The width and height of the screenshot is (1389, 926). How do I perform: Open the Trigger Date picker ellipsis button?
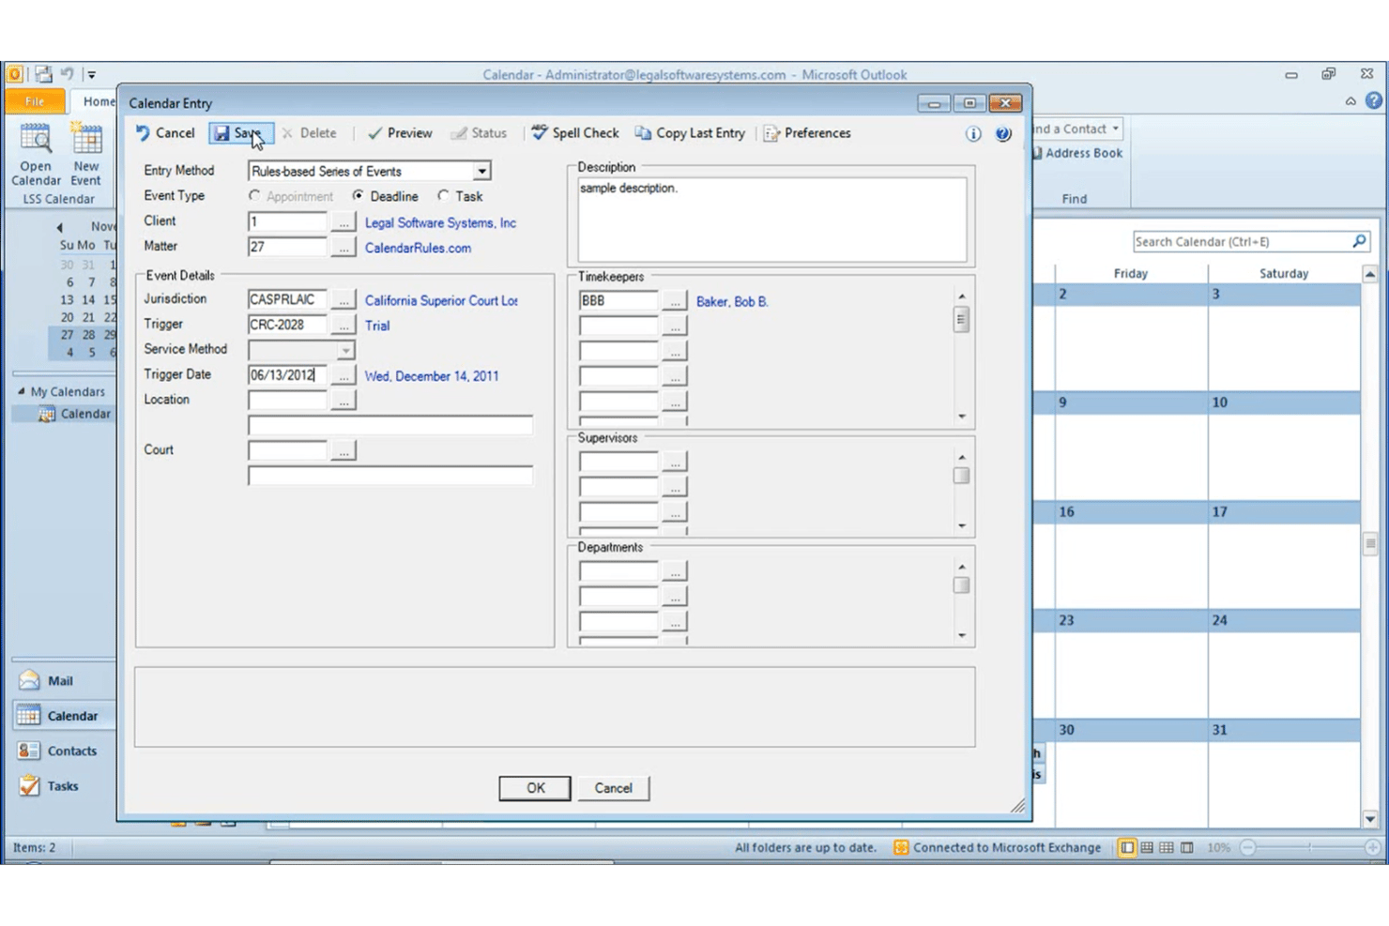pyautogui.click(x=343, y=375)
